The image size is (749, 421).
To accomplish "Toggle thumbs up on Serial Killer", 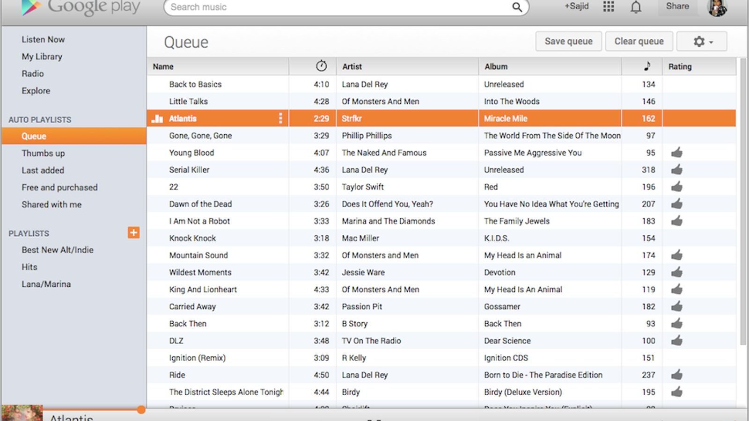I will (676, 170).
